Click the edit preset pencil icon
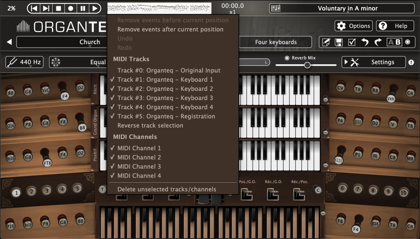420x239 pixels. (x=326, y=42)
